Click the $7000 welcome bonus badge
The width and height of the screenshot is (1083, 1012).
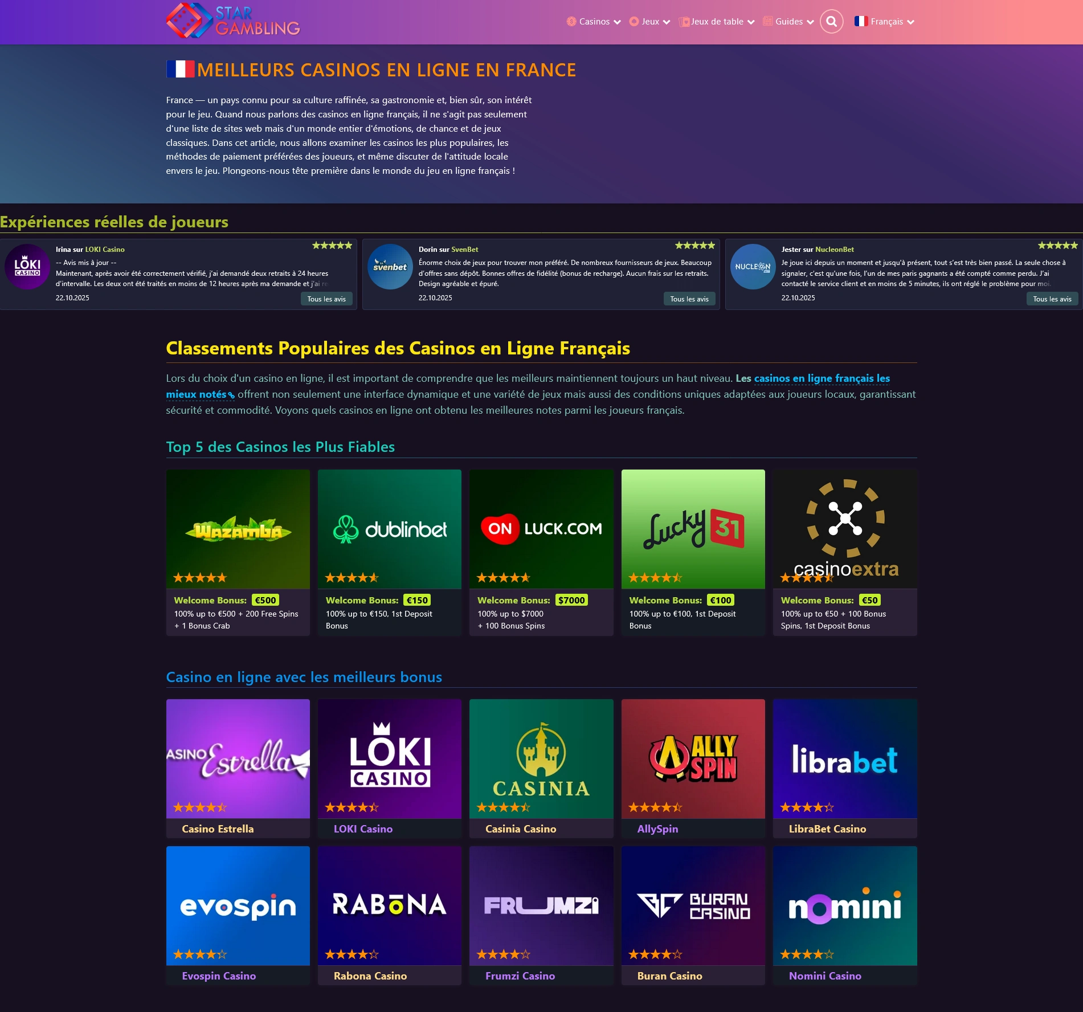point(571,600)
